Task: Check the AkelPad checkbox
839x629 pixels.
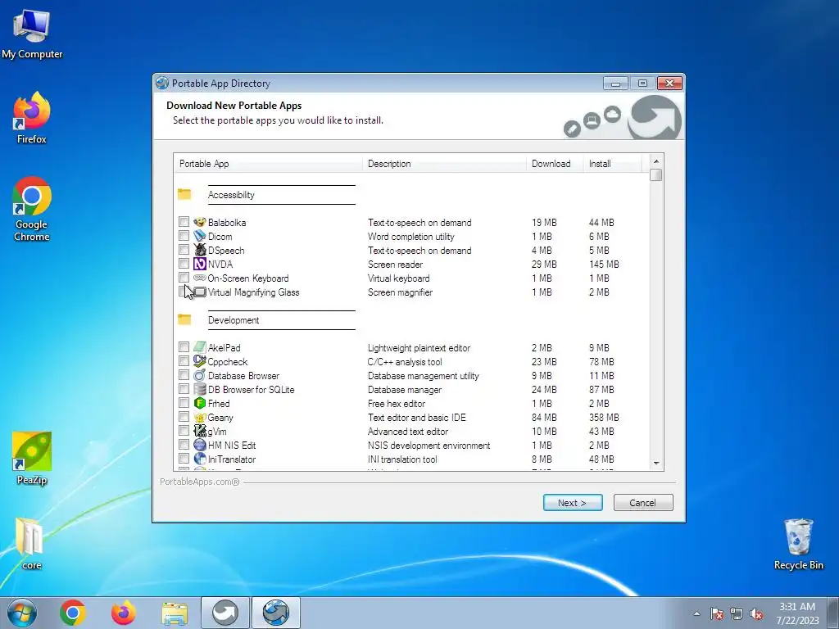Action: pos(184,346)
